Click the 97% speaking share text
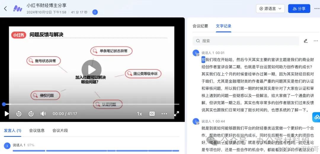This screenshot has height=154, width=320. pos(31,145)
